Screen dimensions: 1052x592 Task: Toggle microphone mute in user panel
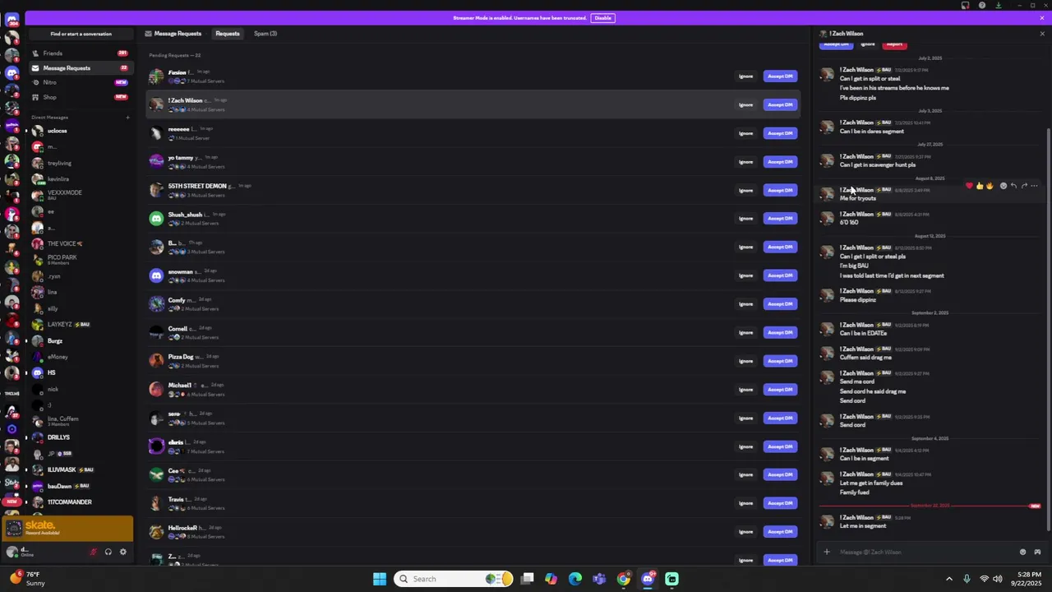(93, 552)
